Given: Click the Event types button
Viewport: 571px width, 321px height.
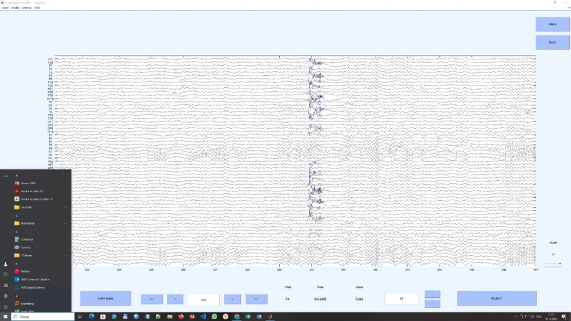Looking at the screenshot, I should coord(106,298).
